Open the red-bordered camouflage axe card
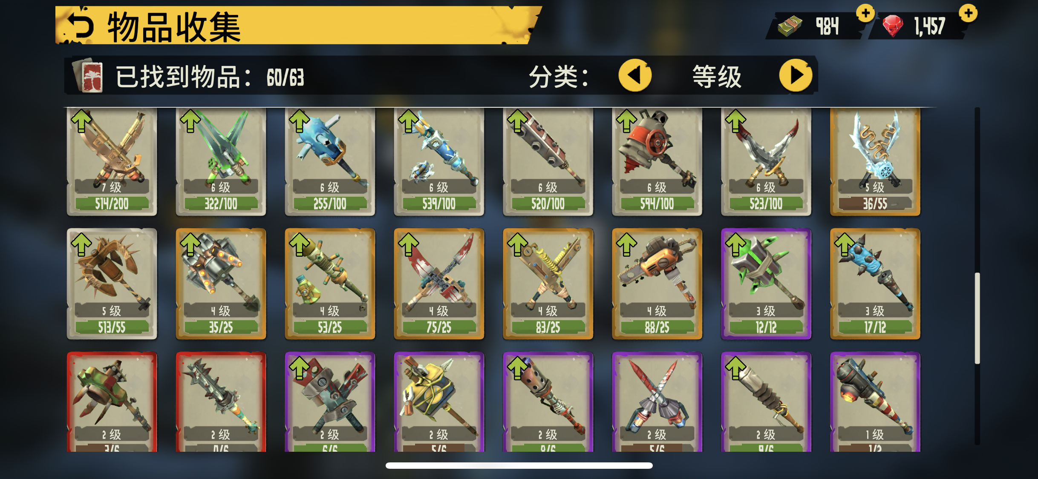 (112, 402)
